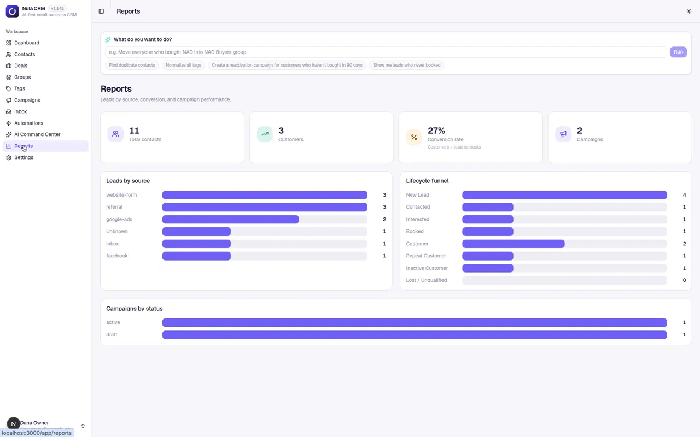Click the 'Interested' funnel label
The width and height of the screenshot is (700, 437).
click(x=418, y=220)
